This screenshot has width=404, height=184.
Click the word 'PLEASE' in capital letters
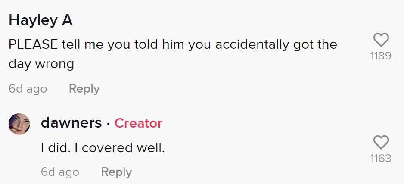click(x=33, y=44)
